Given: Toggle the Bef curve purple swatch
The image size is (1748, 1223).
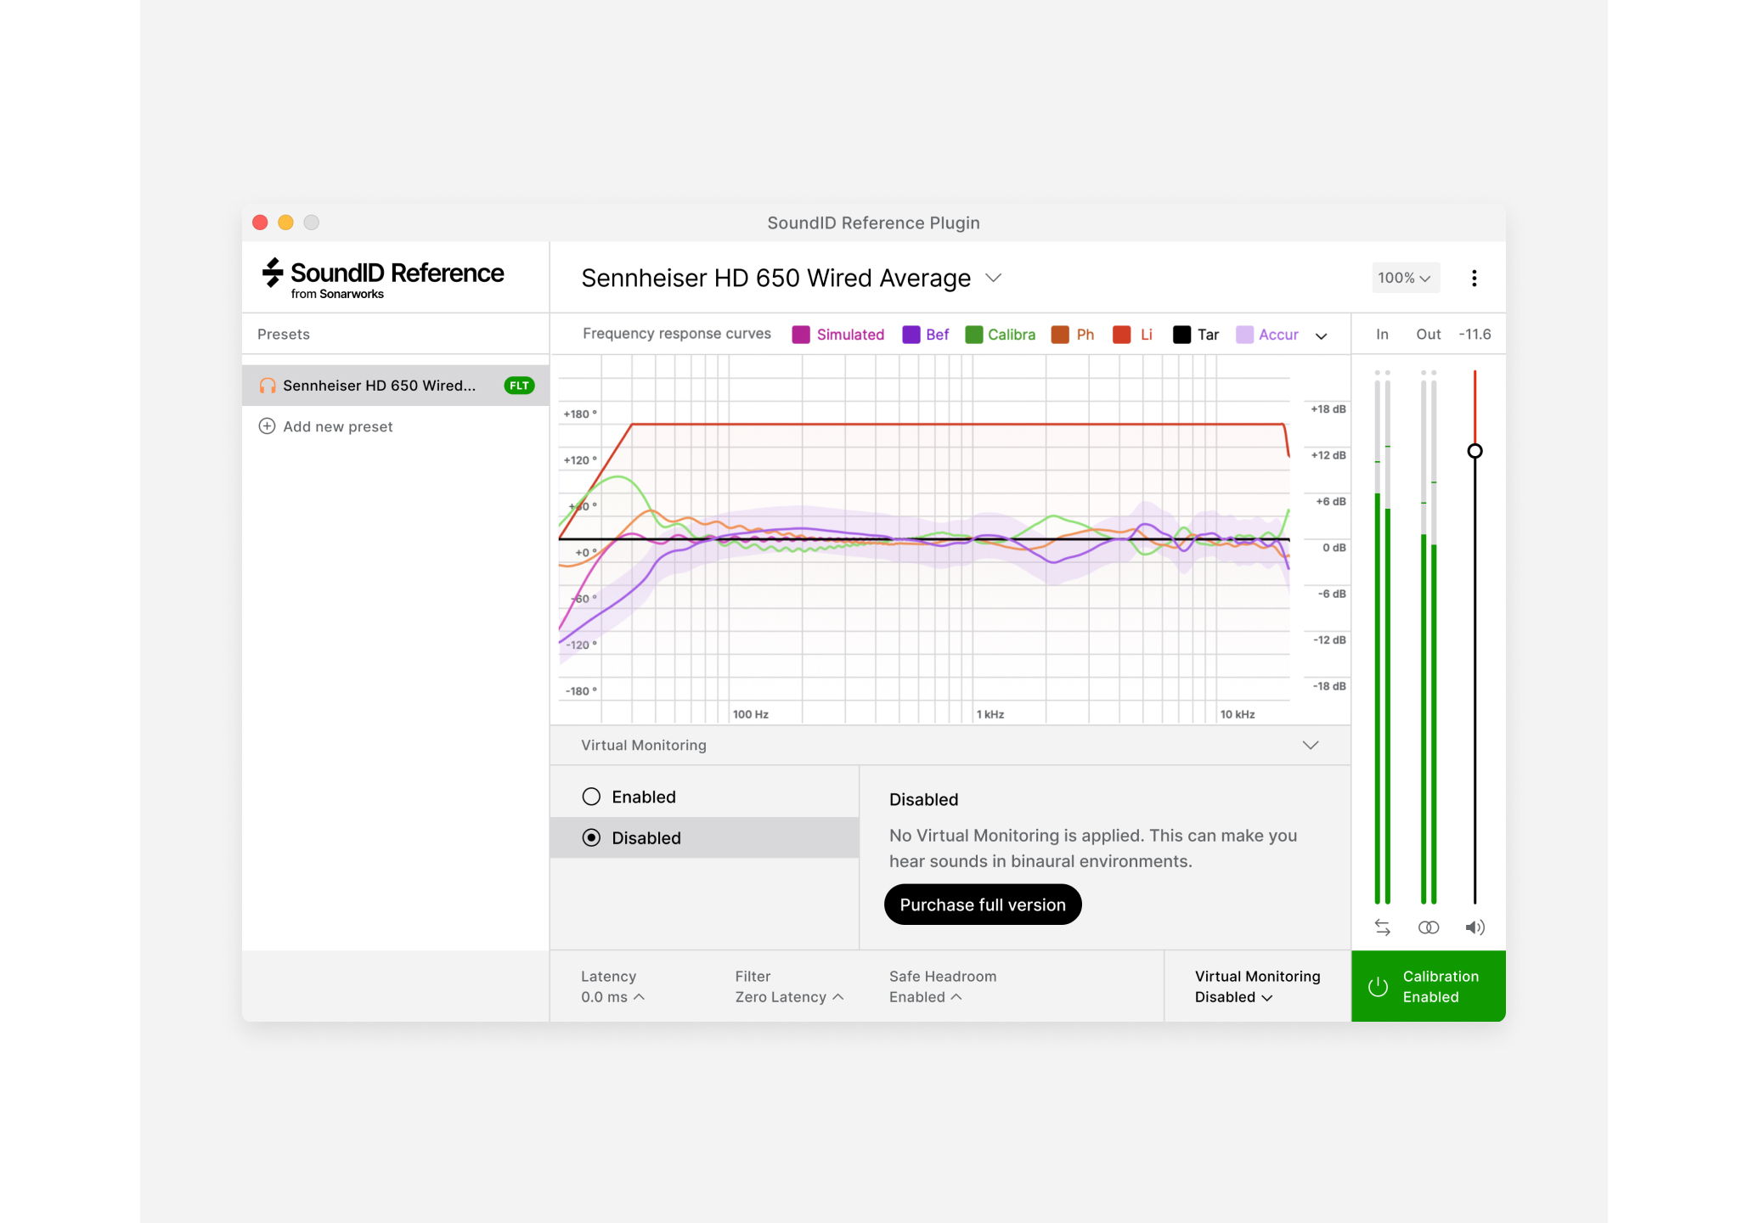Looking at the screenshot, I should coord(911,335).
